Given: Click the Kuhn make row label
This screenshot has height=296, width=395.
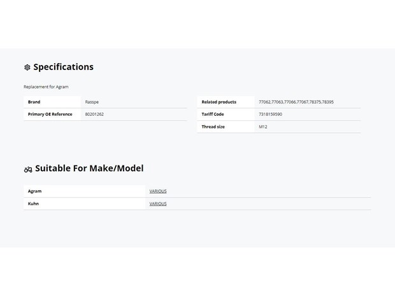Looking at the screenshot, I should [x=33, y=204].
